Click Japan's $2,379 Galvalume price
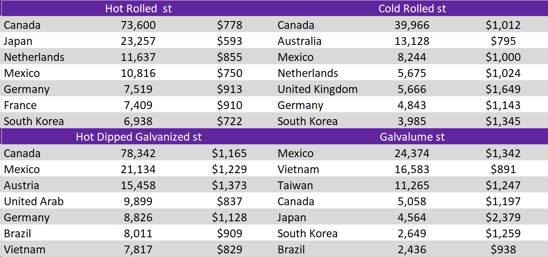548x257 pixels. tap(503, 218)
